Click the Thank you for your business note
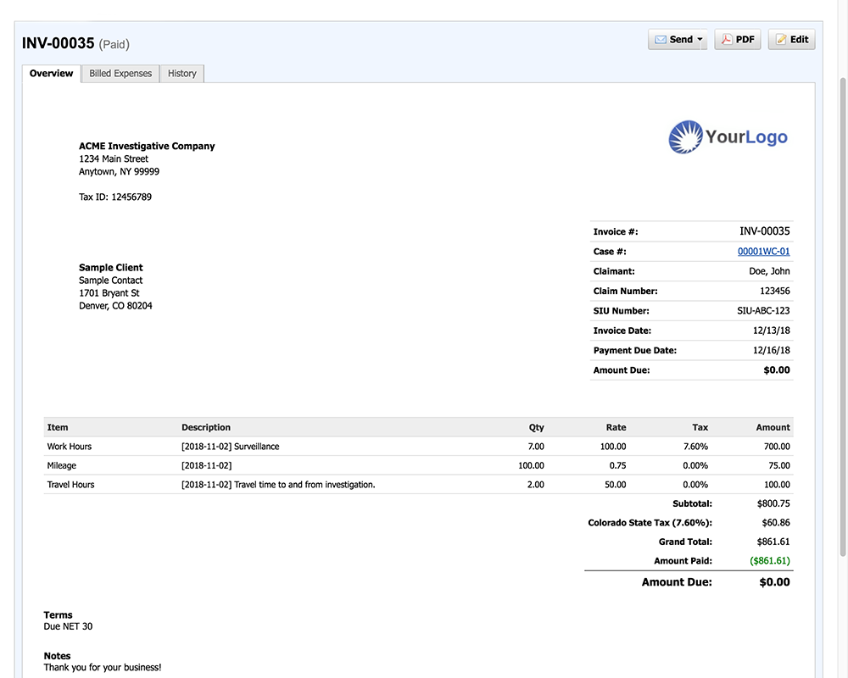This screenshot has width=848, height=678. [103, 667]
